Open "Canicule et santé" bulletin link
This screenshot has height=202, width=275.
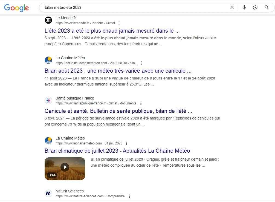[x=118, y=111]
